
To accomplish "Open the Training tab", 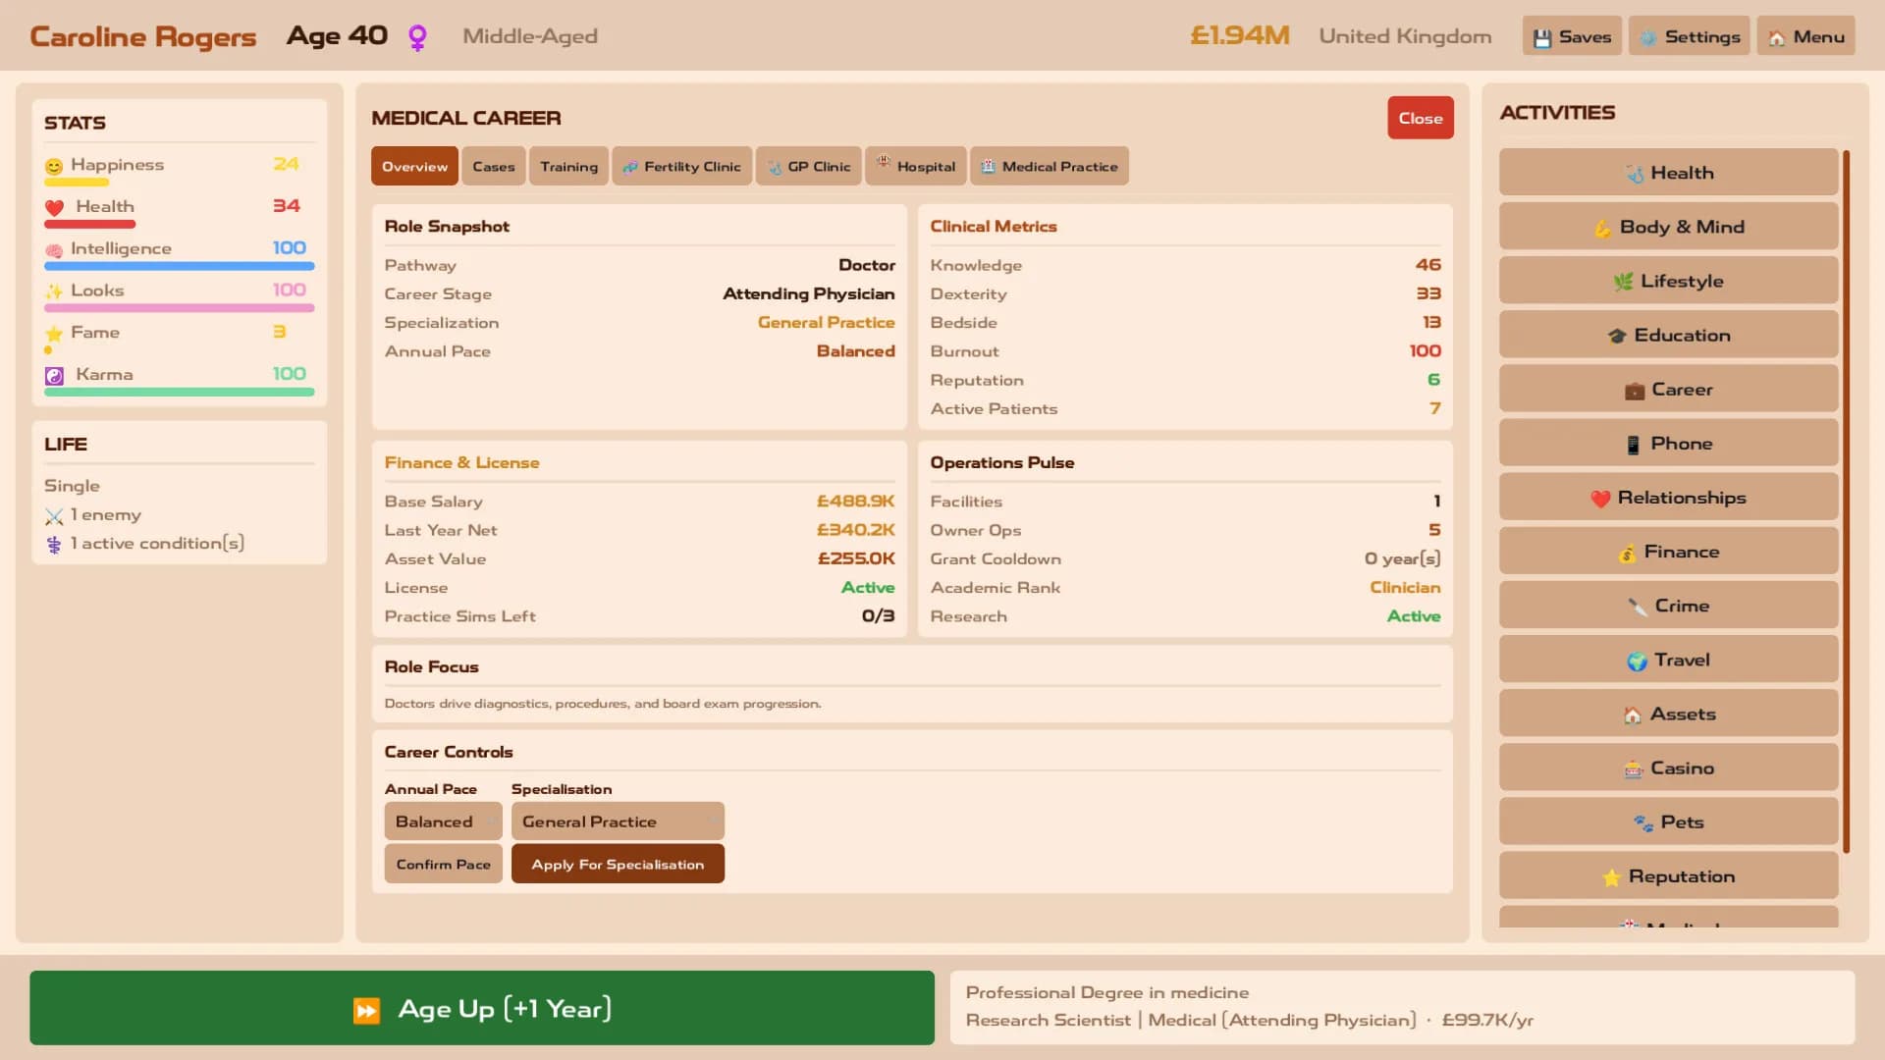I will point(568,166).
